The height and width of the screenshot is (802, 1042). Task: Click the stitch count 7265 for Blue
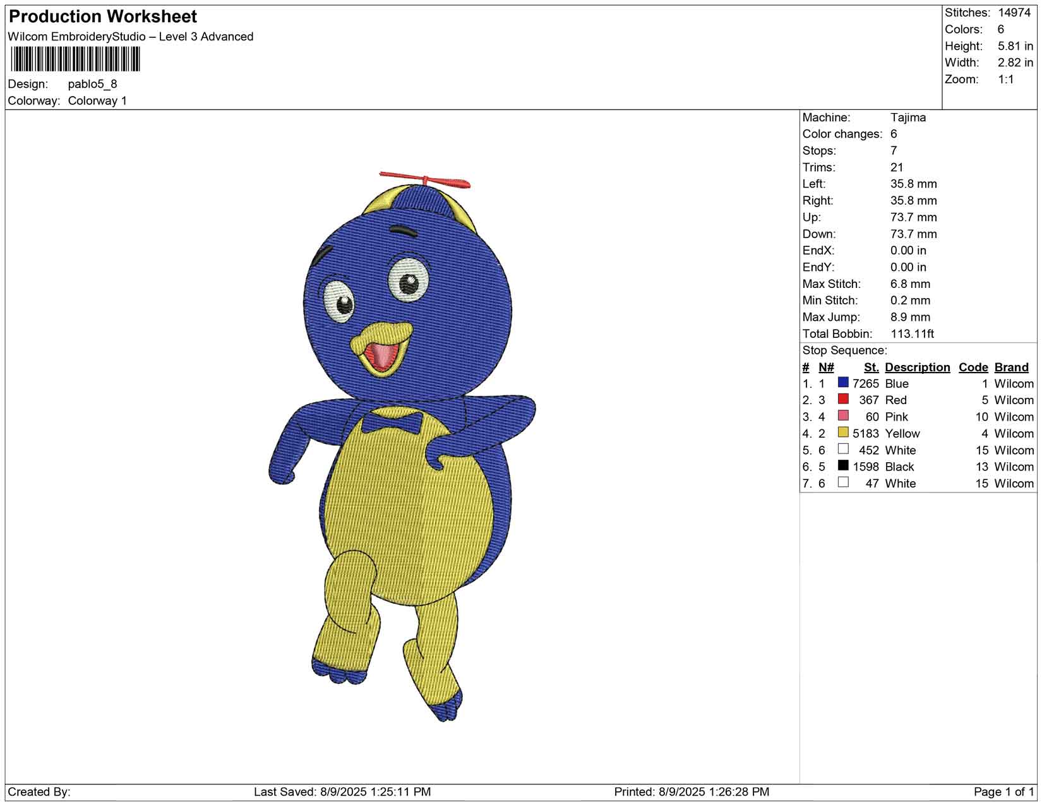point(866,384)
